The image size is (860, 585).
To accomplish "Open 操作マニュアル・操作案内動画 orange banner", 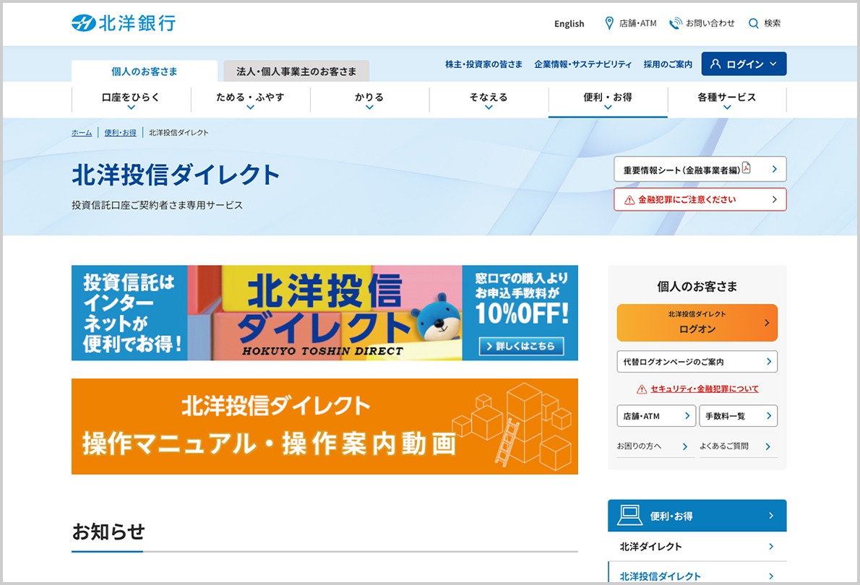I will 324,426.
